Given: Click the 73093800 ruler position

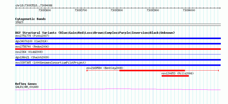Looking at the screenshot, I should (117, 10).
